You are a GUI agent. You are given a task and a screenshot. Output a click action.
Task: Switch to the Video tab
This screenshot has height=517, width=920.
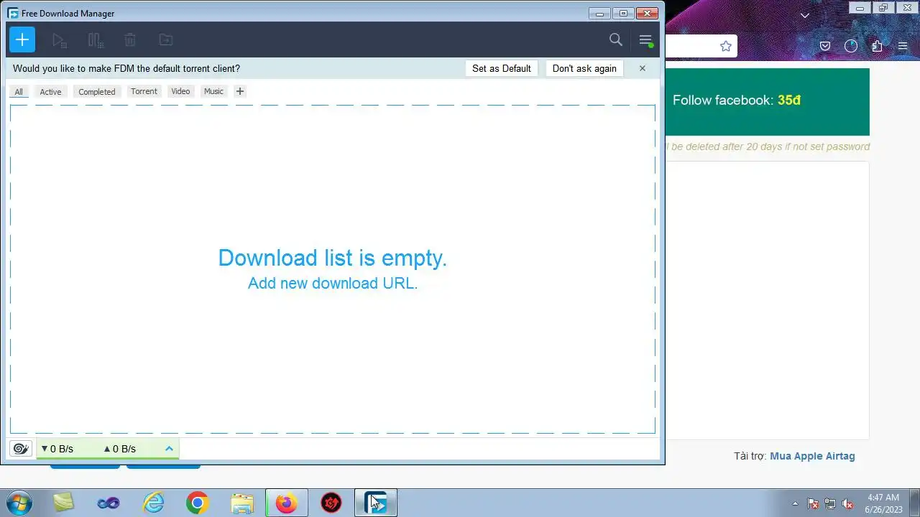180,91
